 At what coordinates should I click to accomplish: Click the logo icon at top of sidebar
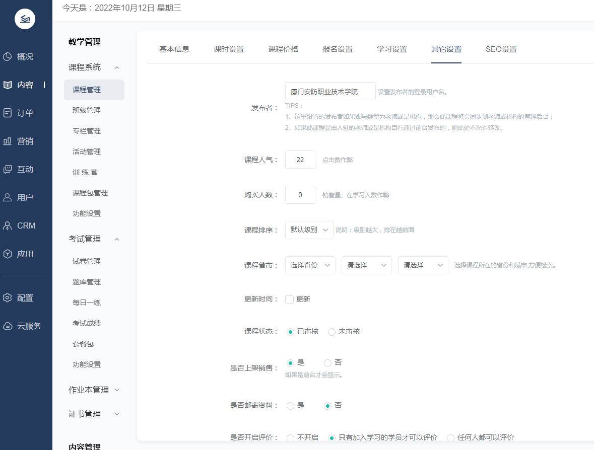tap(25, 19)
